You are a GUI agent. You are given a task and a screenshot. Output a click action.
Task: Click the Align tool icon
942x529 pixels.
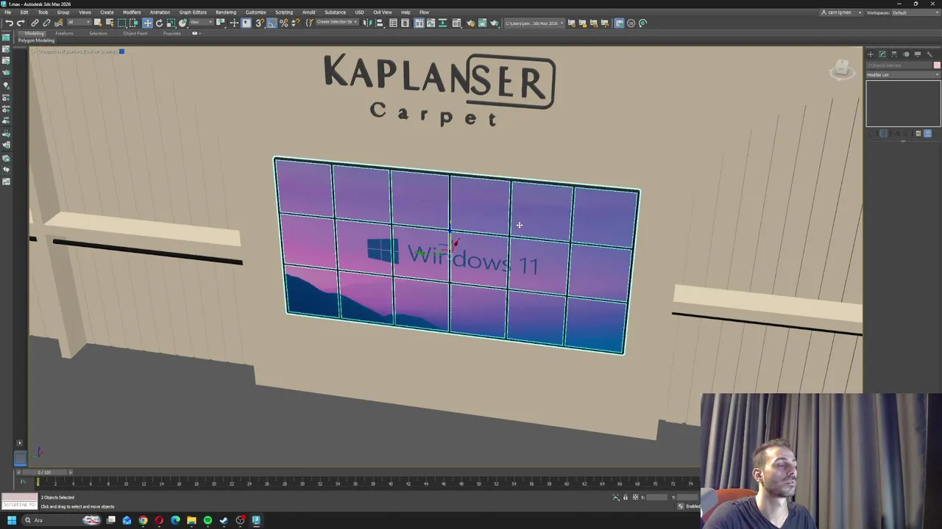[379, 23]
